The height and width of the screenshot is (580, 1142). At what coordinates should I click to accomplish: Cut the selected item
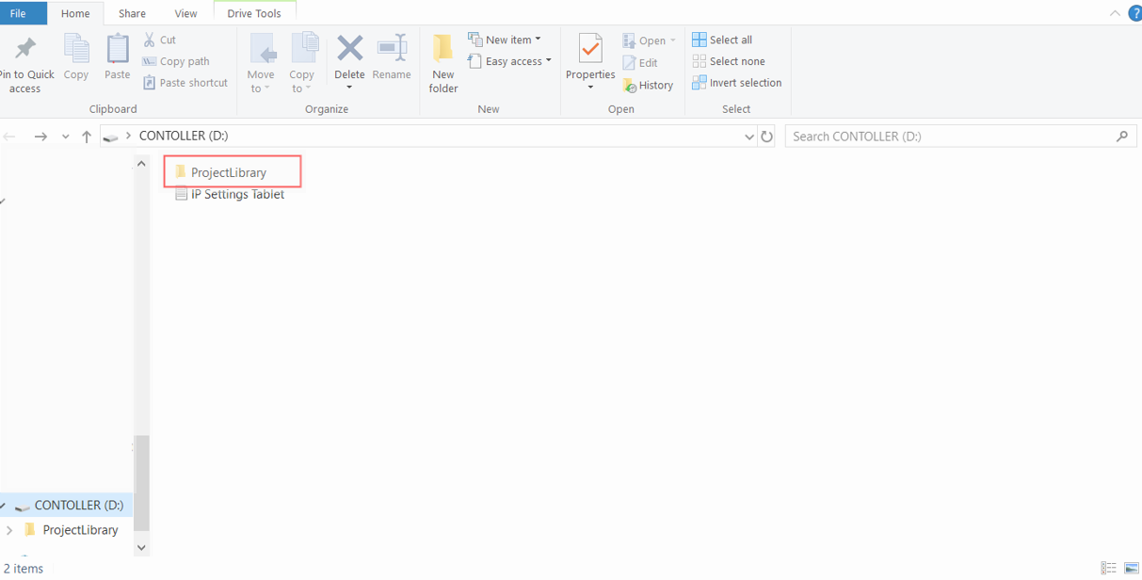[x=160, y=40]
